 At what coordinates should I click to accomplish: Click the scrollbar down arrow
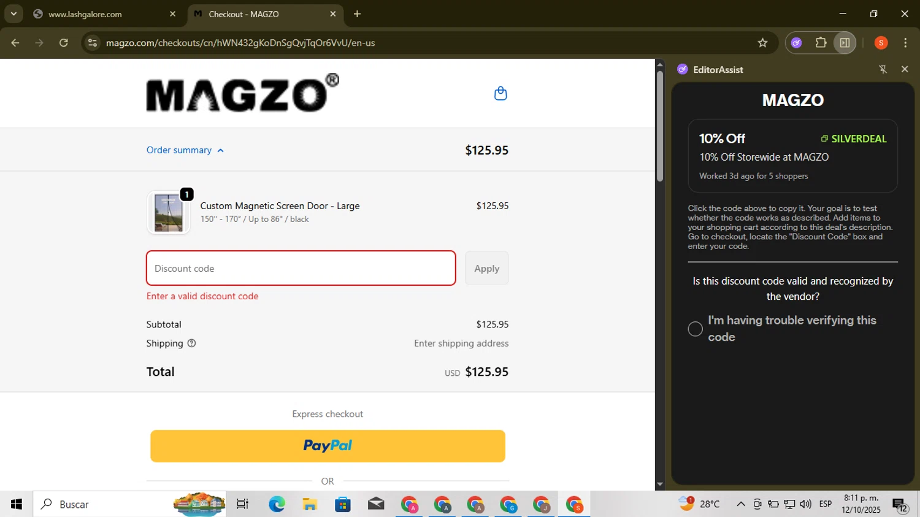point(660,484)
